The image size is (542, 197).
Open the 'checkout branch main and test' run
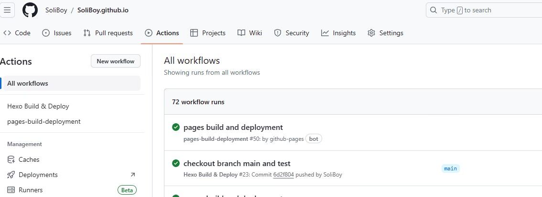pos(237,163)
